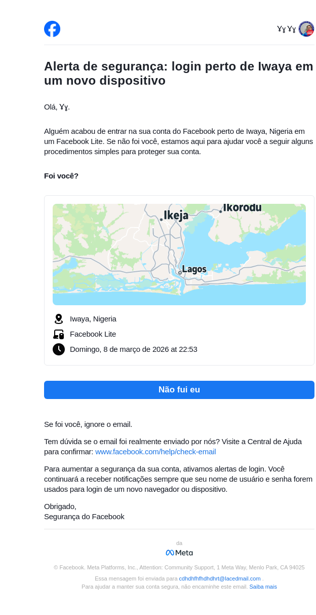316x615 pixels.
Task: Open the Saiba mais link
Action: 263,587
